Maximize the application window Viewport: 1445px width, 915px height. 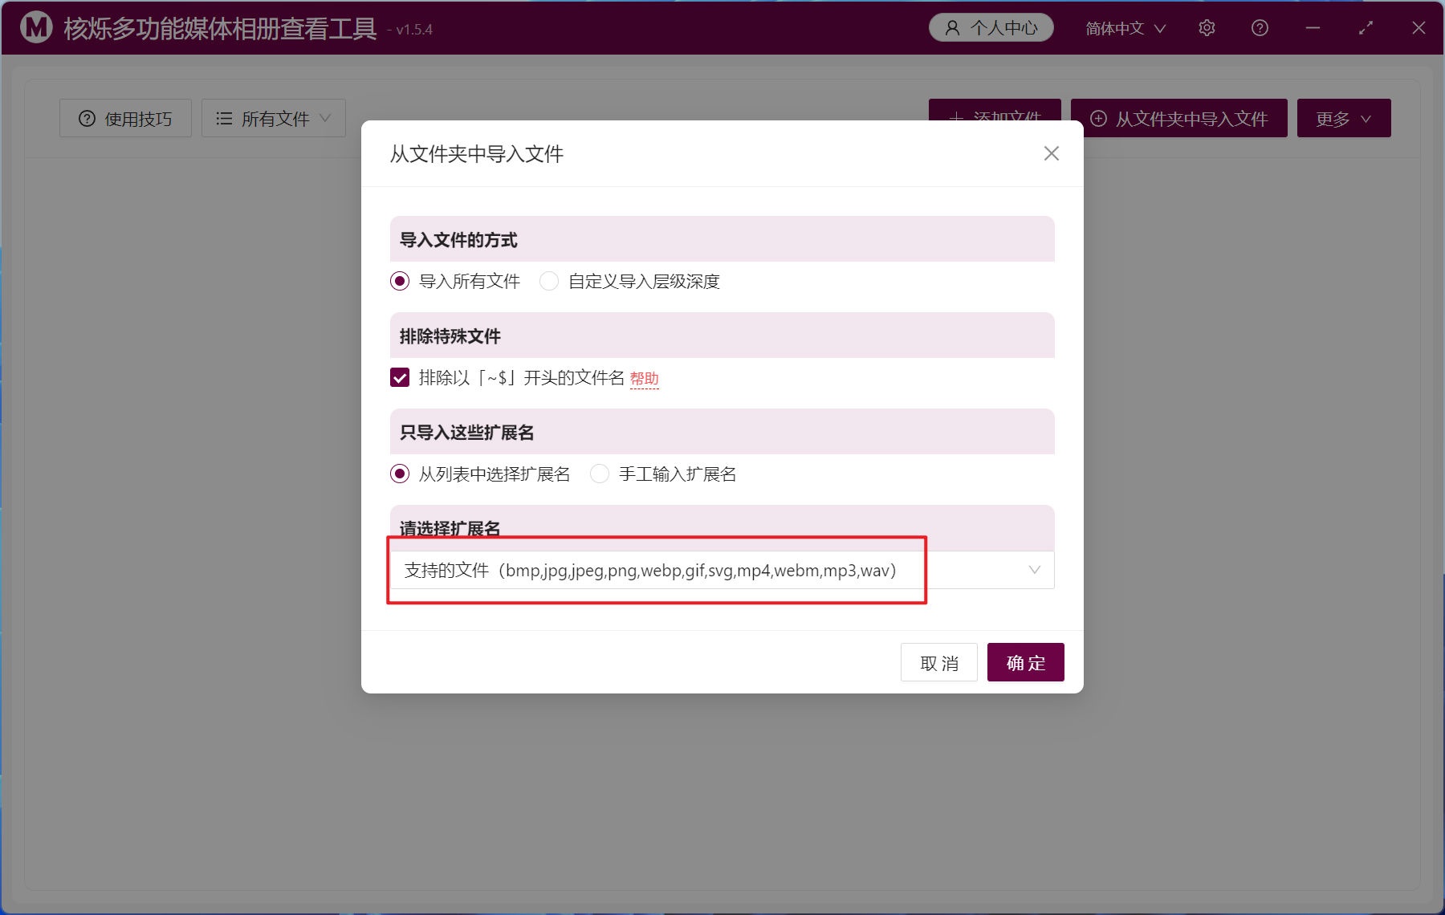click(1366, 28)
